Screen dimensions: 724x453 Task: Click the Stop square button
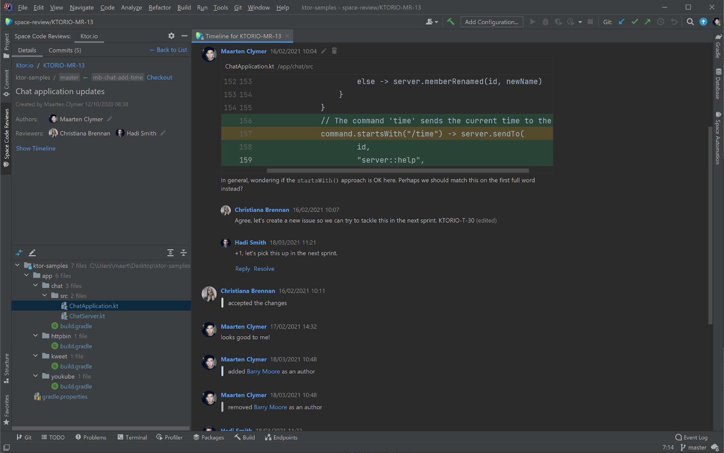pyautogui.click(x=590, y=22)
